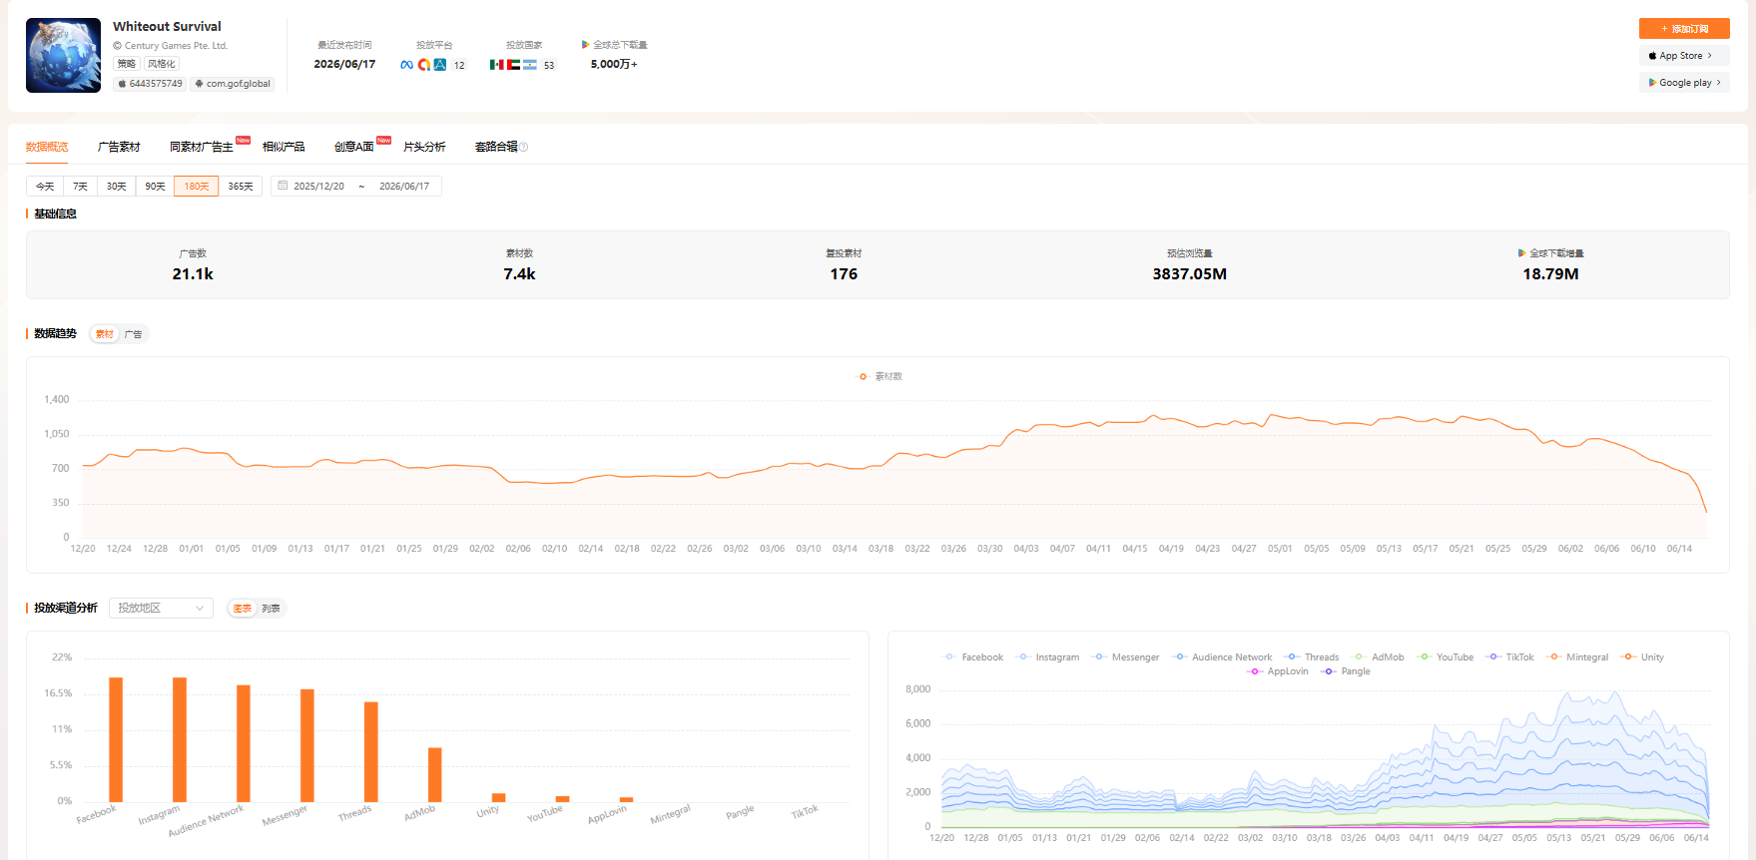The height and width of the screenshot is (860, 1756).
Task: Switch the trend chart to 广告
Action: tap(133, 334)
